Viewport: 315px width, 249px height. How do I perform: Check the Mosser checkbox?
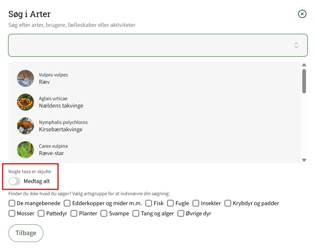[x=12, y=213]
